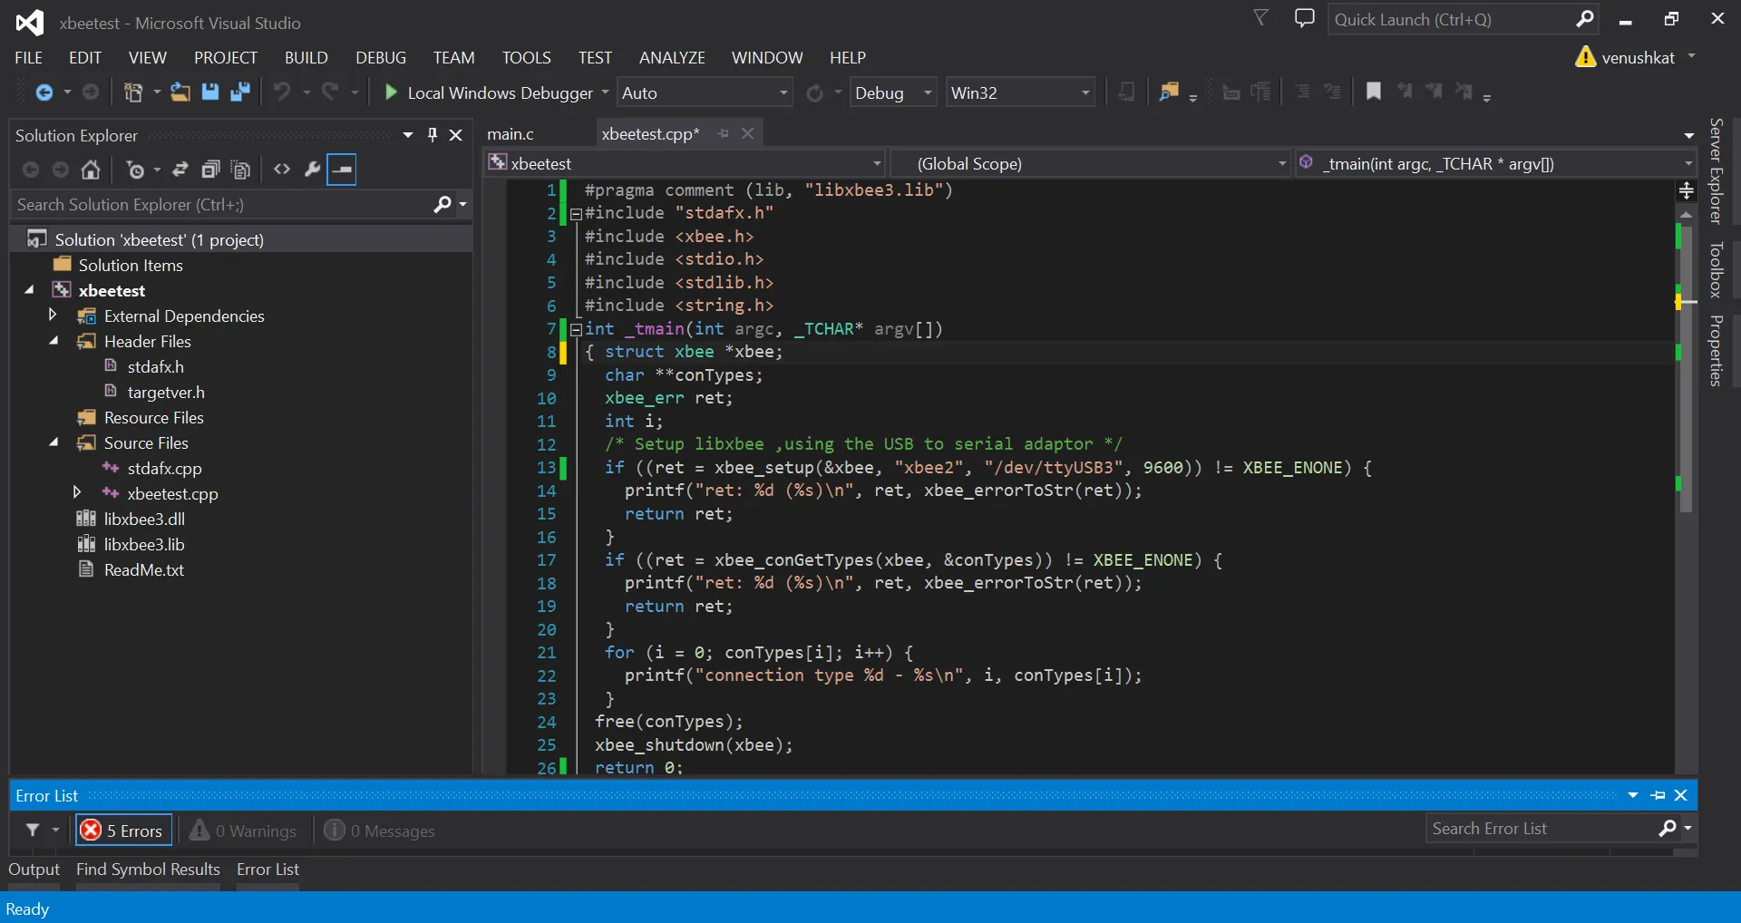
Task: Open Properties wrench icon in Solution Explorer
Action: point(312,170)
